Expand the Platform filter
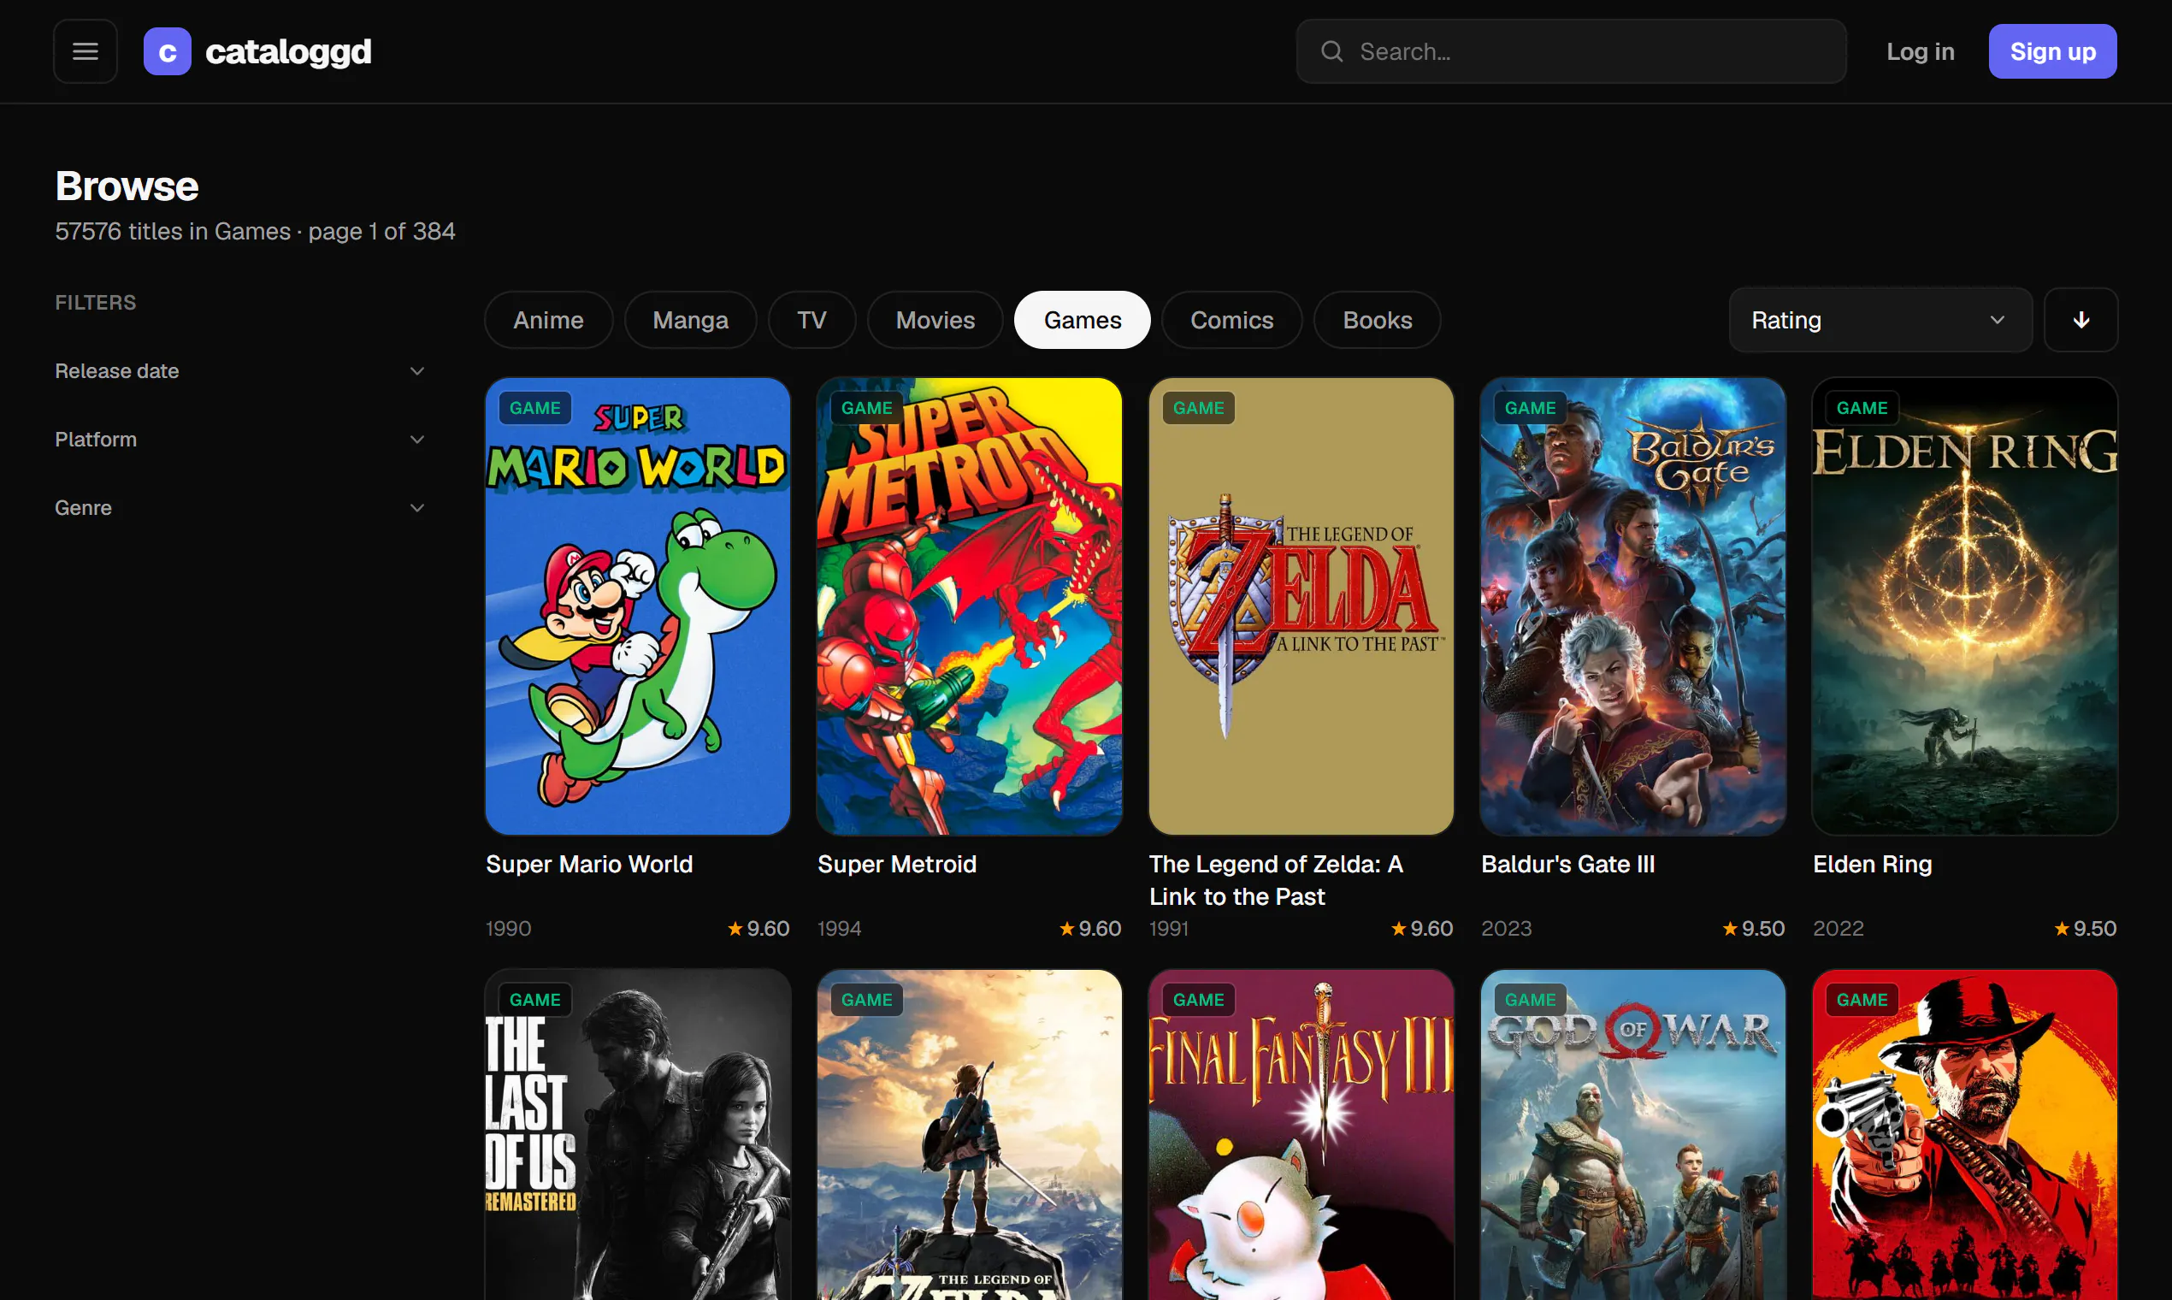The image size is (2172, 1300). click(239, 440)
